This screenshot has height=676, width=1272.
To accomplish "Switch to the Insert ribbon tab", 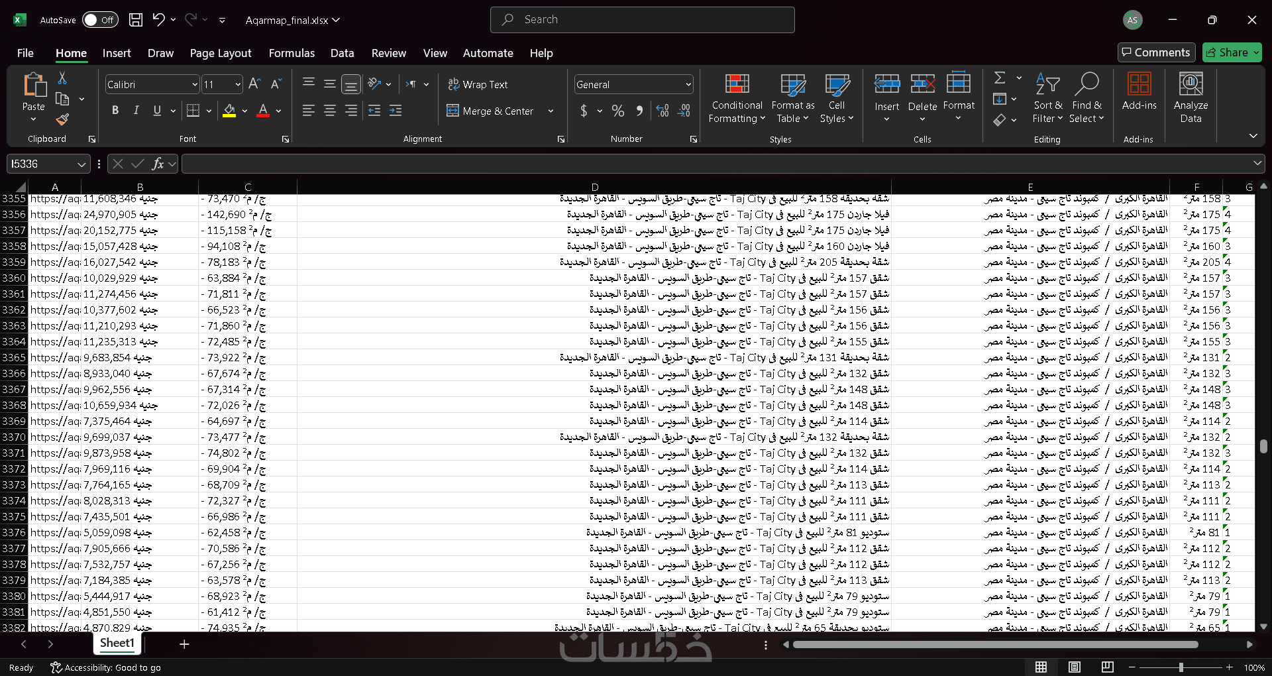I will (117, 53).
